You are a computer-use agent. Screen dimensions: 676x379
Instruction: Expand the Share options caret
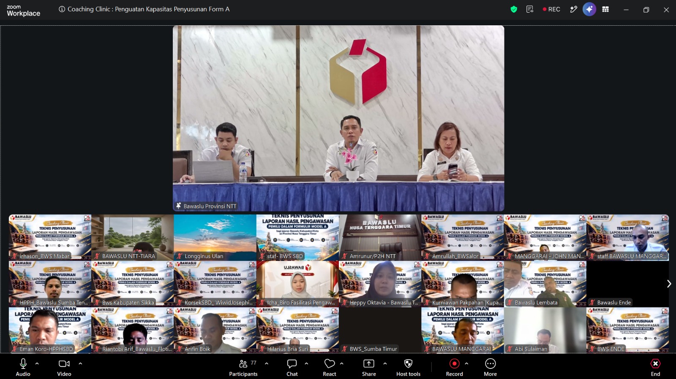tap(385, 363)
